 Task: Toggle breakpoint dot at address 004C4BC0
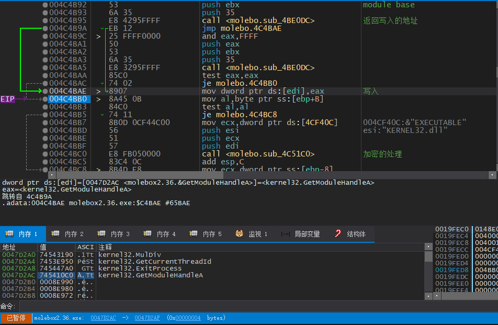45,154
